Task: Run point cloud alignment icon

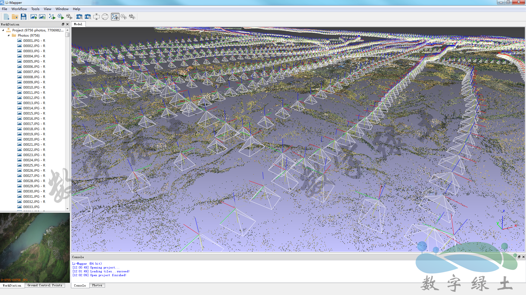Action: tap(52, 17)
